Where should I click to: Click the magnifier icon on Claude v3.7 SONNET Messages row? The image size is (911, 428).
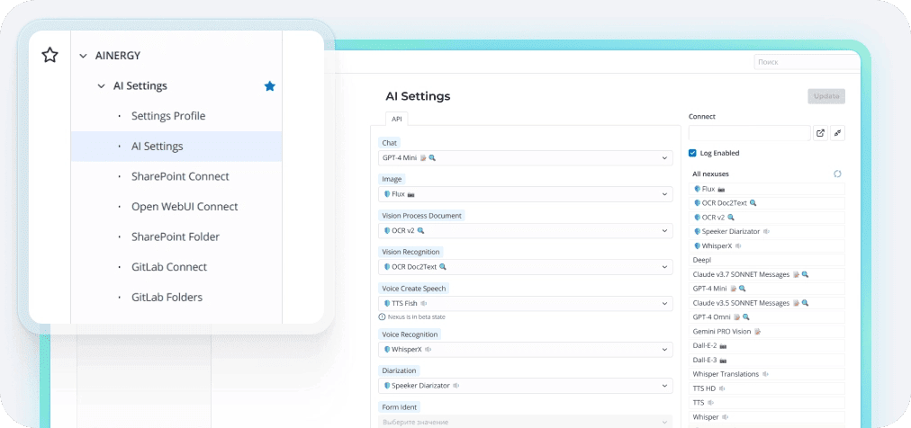(x=806, y=274)
